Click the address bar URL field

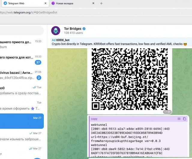(x=95, y=12)
